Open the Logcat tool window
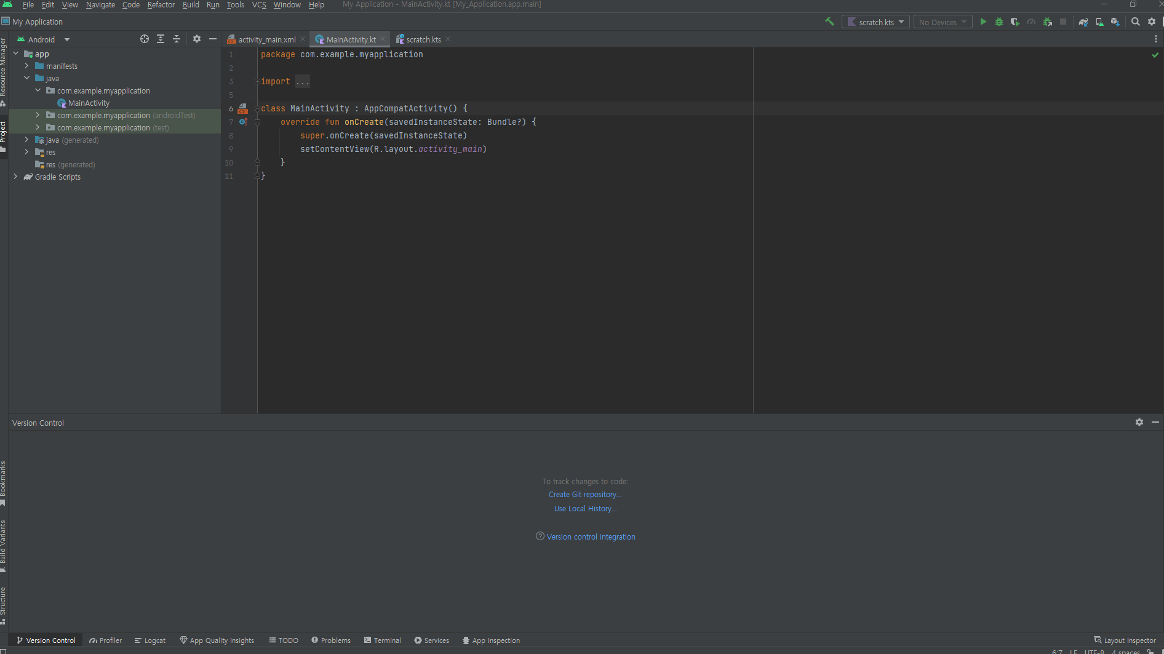 [x=150, y=640]
